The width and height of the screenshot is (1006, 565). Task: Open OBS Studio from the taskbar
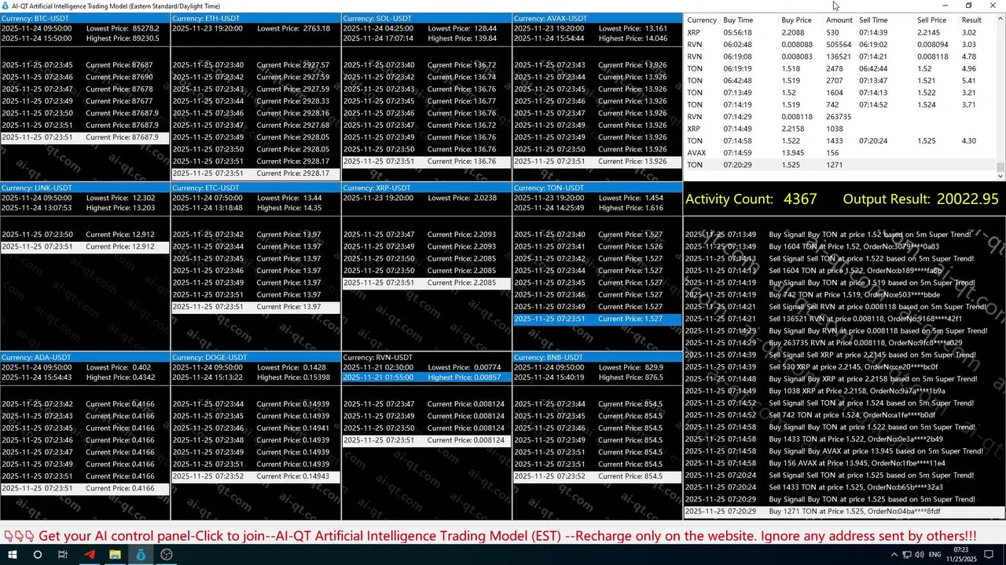pyautogui.click(x=167, y=554)
